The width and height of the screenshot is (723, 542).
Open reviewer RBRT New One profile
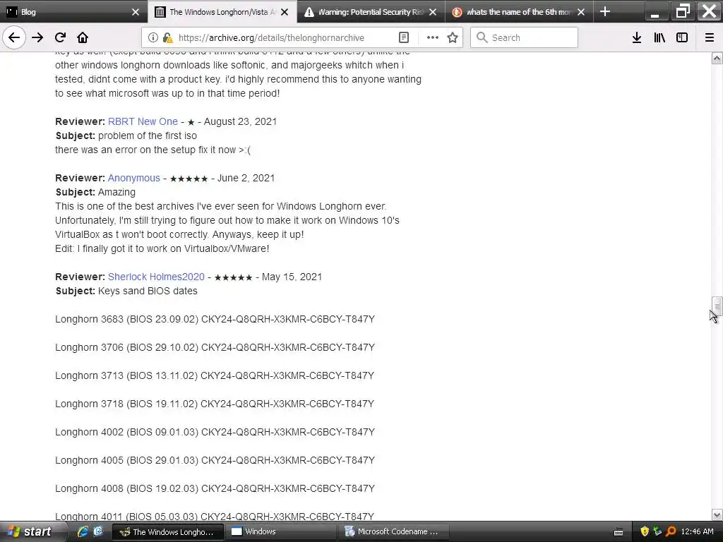tap(143, 121)
